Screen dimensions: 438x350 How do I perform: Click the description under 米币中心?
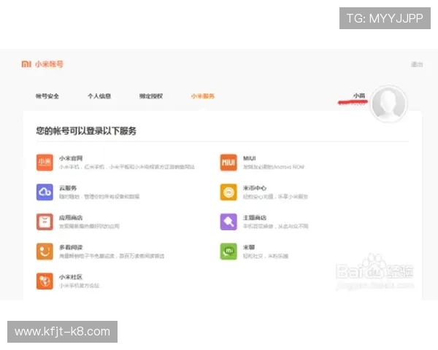pos(275,196)
